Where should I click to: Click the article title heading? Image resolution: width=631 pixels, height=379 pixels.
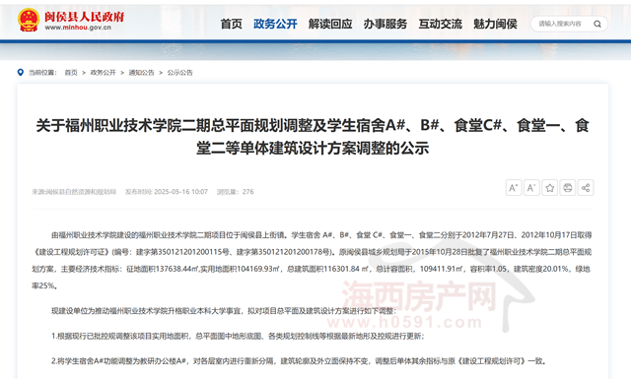[313, 137]
